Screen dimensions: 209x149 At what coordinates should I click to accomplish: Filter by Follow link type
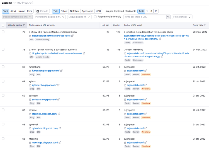(64, 11)
